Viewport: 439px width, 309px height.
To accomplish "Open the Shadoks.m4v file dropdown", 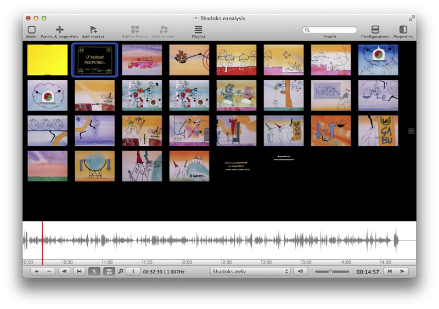I will pos(250,271).
